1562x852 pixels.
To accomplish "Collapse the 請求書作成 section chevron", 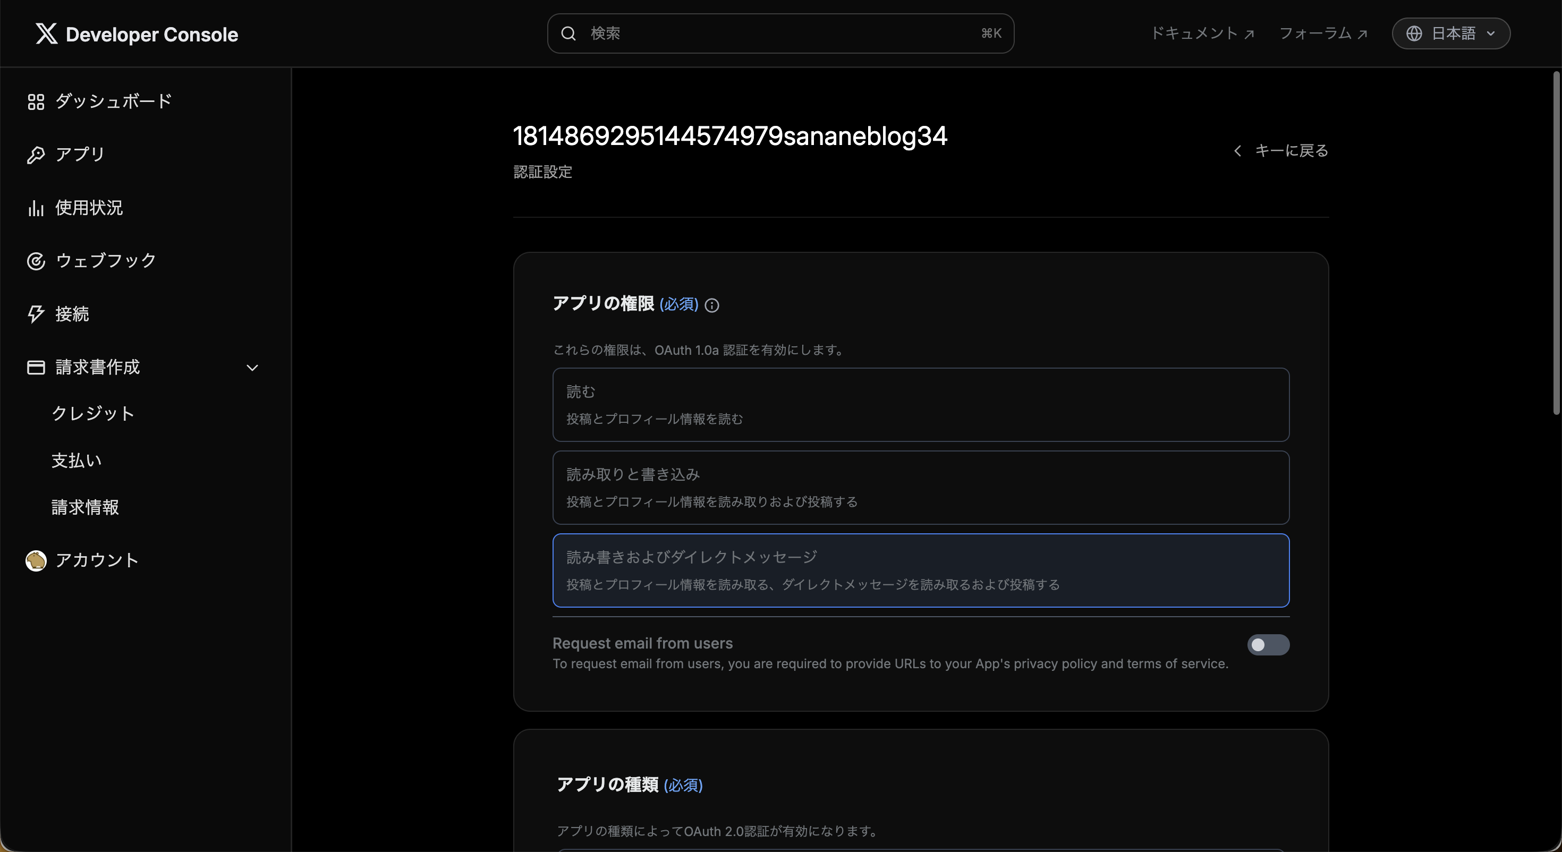I will [x=252, y=368].
